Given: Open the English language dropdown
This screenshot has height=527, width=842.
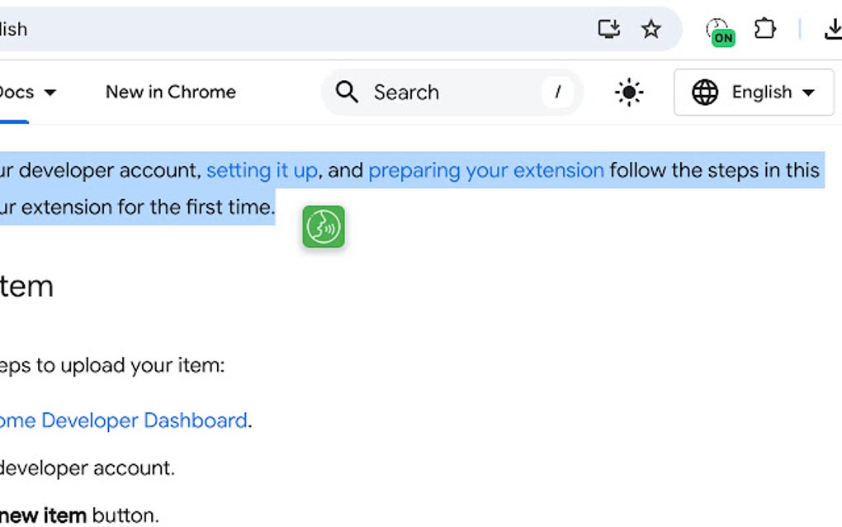Looking at the screenshot, I should tap(753, 92).
